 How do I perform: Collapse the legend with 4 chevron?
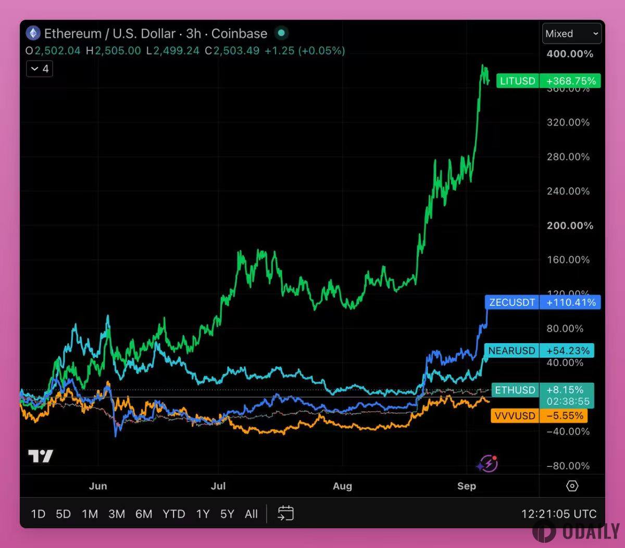[x=40, y=69]
